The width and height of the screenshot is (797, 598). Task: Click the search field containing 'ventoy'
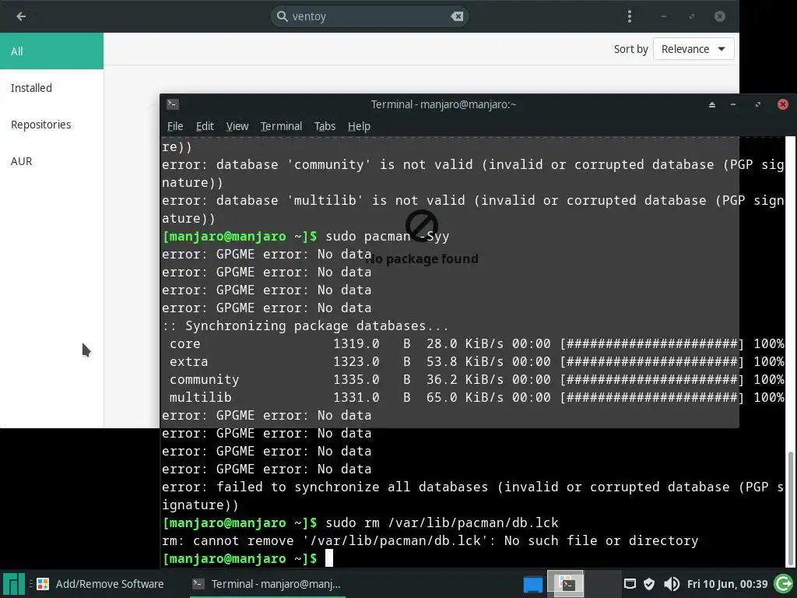point(369,16)
